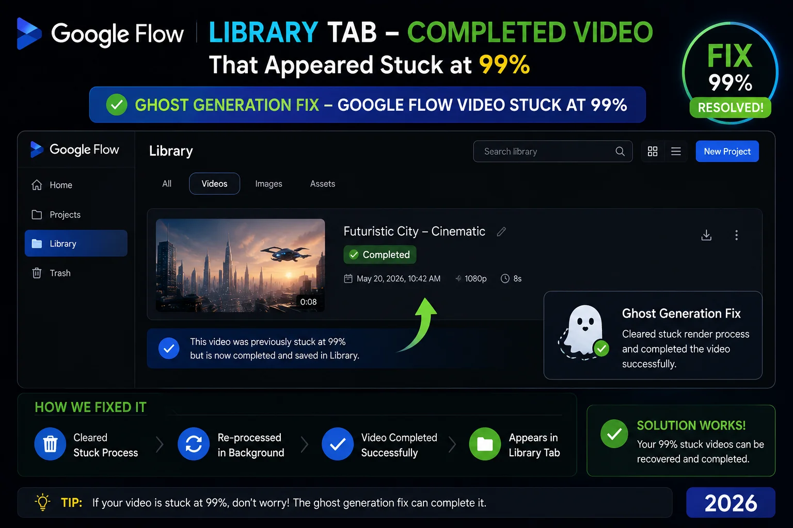Click the HOW WE FIXED IT heading
Viewport: 793px width, 528px height.
[x=90, y=407]
